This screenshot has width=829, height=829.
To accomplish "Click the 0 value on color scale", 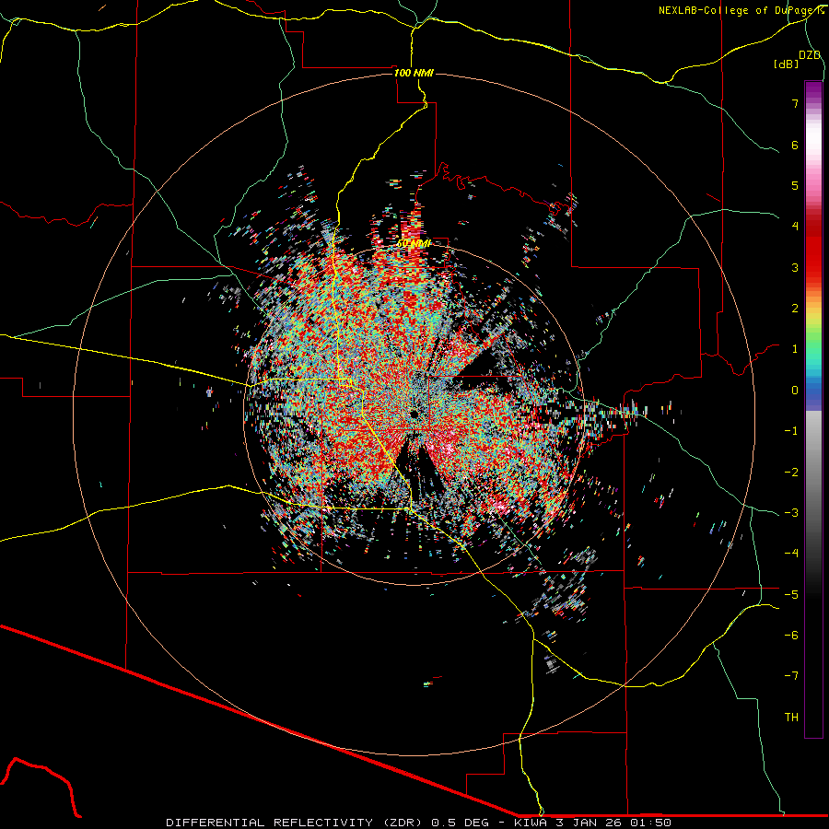I will [x=795, y=391].
